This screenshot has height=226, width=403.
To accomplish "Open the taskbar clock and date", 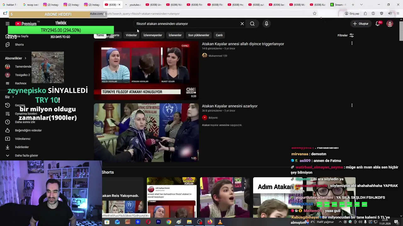I will pos(385,222).
